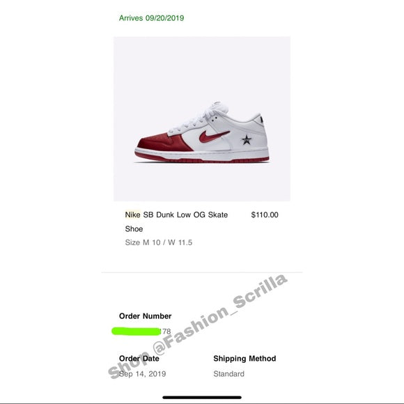
Task: Tap the order number ending in 78
Action: pyautogui.click(x=141, y=332)
